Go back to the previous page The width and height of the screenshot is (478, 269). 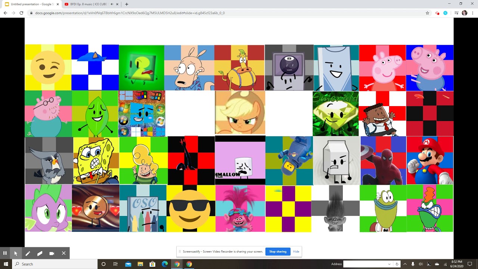(x=5, y=13)
